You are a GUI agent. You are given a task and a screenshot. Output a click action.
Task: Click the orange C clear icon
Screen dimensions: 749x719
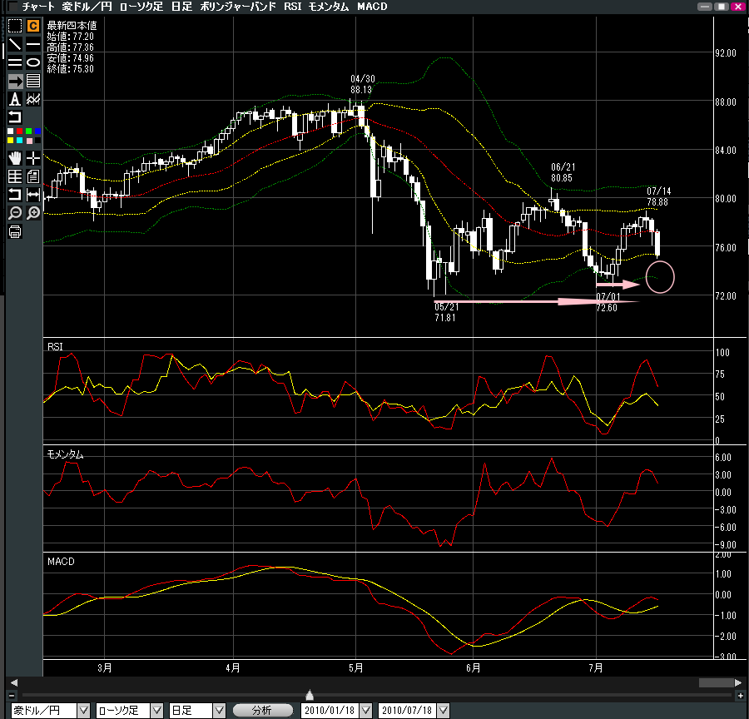point(33,26)
